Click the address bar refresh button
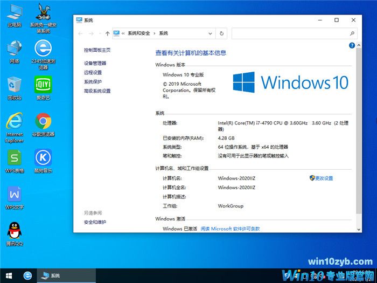The height and width of the screenshot is (283, 377). (x=221, y=33)
